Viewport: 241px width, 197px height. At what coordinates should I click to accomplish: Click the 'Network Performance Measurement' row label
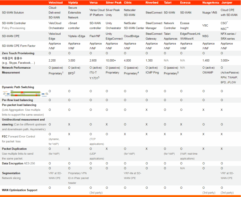[16, 70]
